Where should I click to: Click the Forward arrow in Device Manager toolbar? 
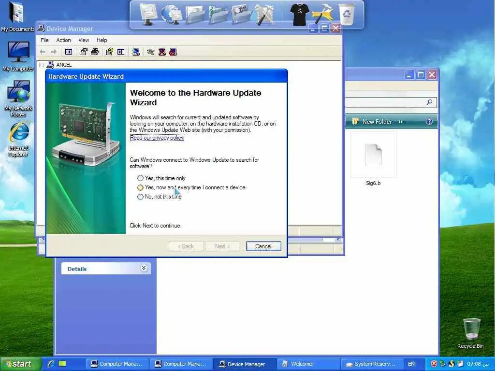[54, 52]
